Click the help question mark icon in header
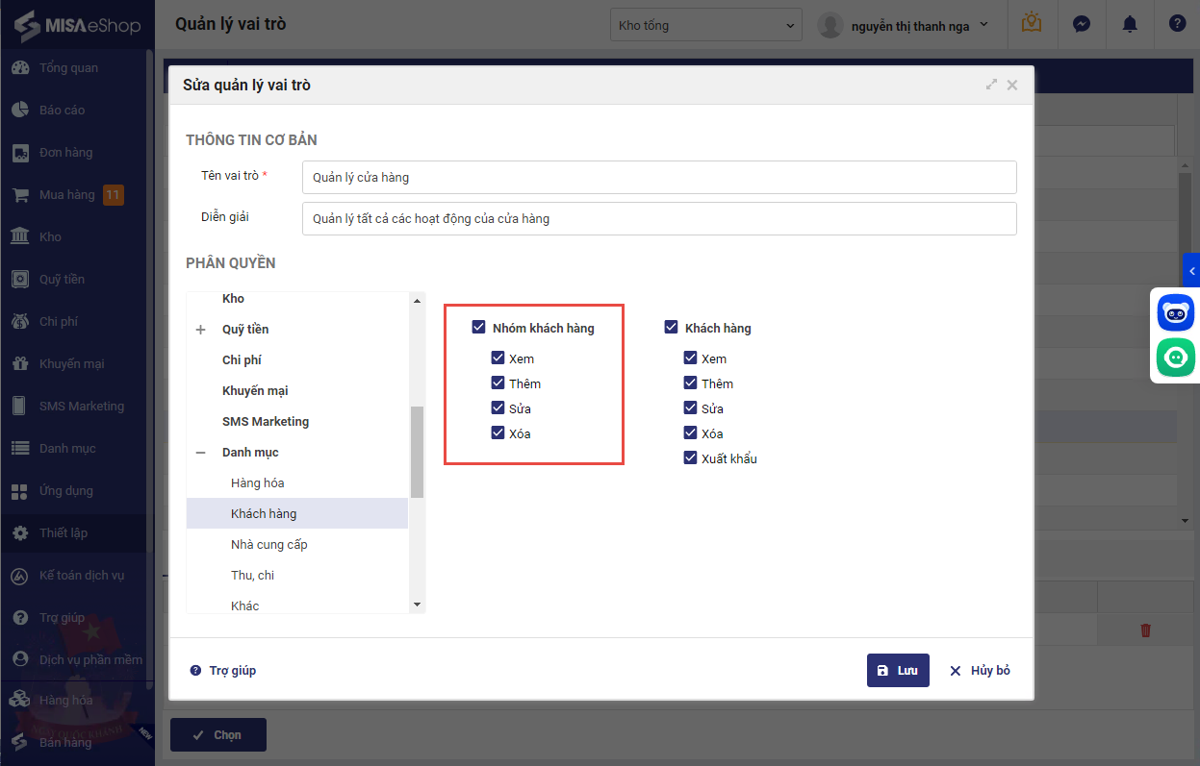Screen dimensions: 1200x766 (1177, 25)
